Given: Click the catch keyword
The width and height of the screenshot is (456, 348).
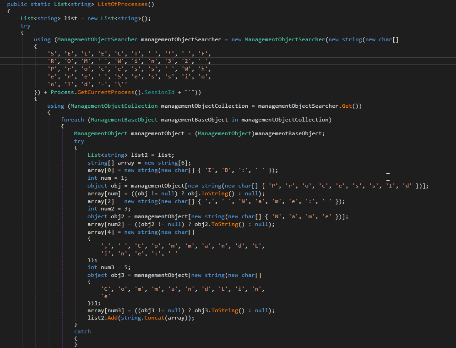Looking at the screenshot, I should [x=82, y=331].
